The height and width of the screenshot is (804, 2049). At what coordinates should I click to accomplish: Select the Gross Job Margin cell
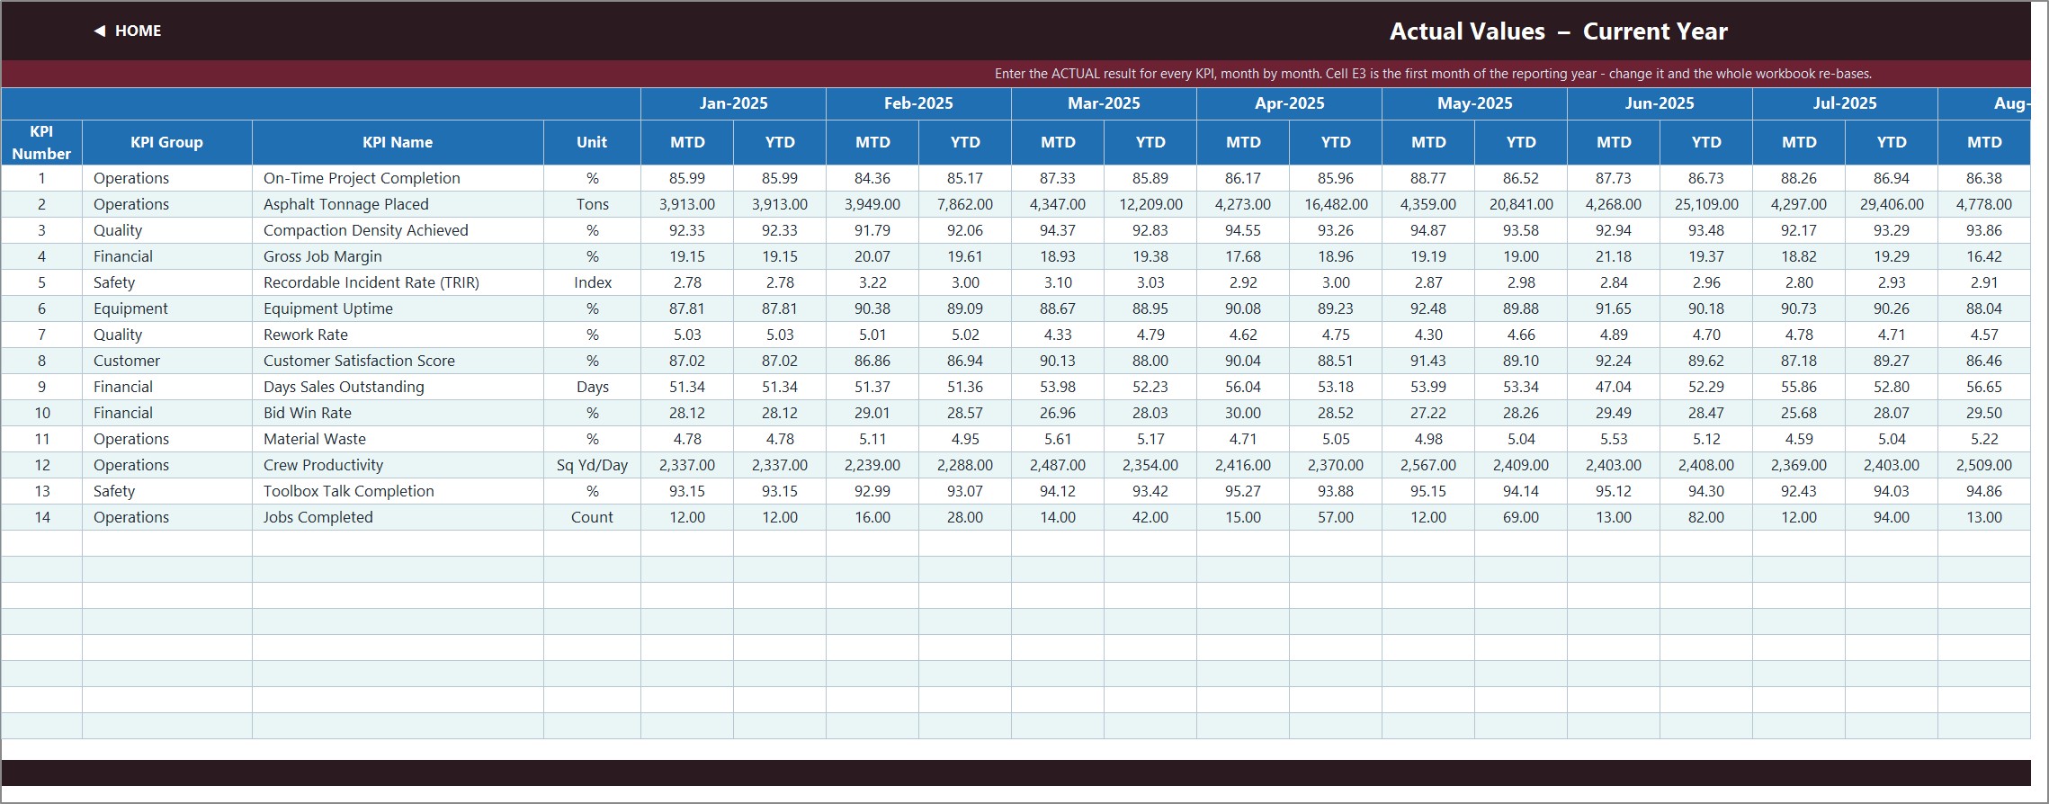click(398, 256)
